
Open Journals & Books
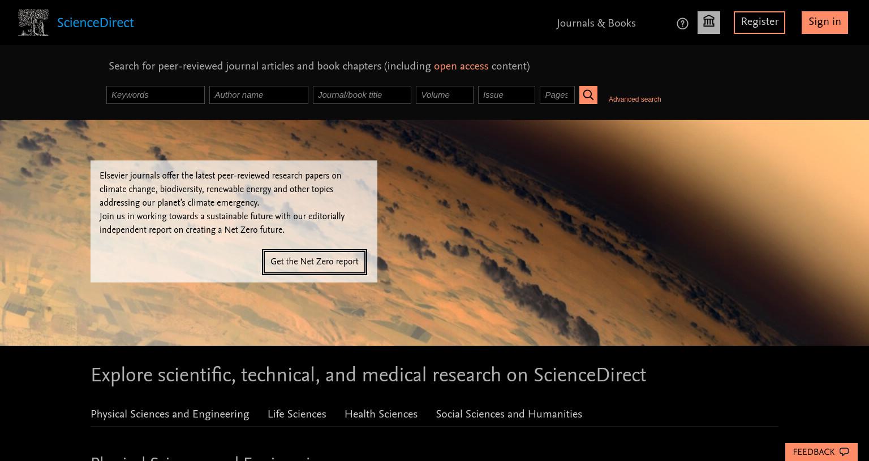click(x=596, y=23)
